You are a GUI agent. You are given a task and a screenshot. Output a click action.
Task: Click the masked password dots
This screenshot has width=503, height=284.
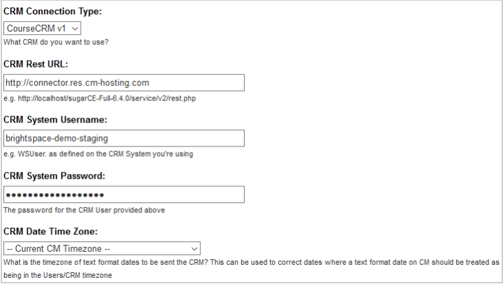[55, 195]
